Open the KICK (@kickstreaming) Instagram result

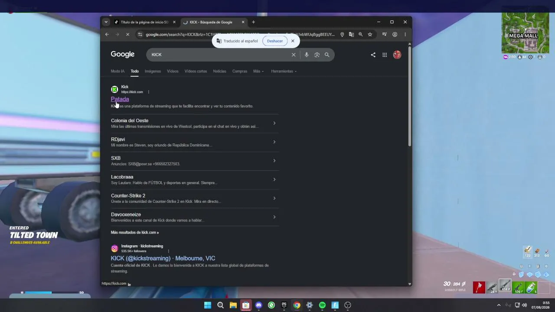point(163,258)
